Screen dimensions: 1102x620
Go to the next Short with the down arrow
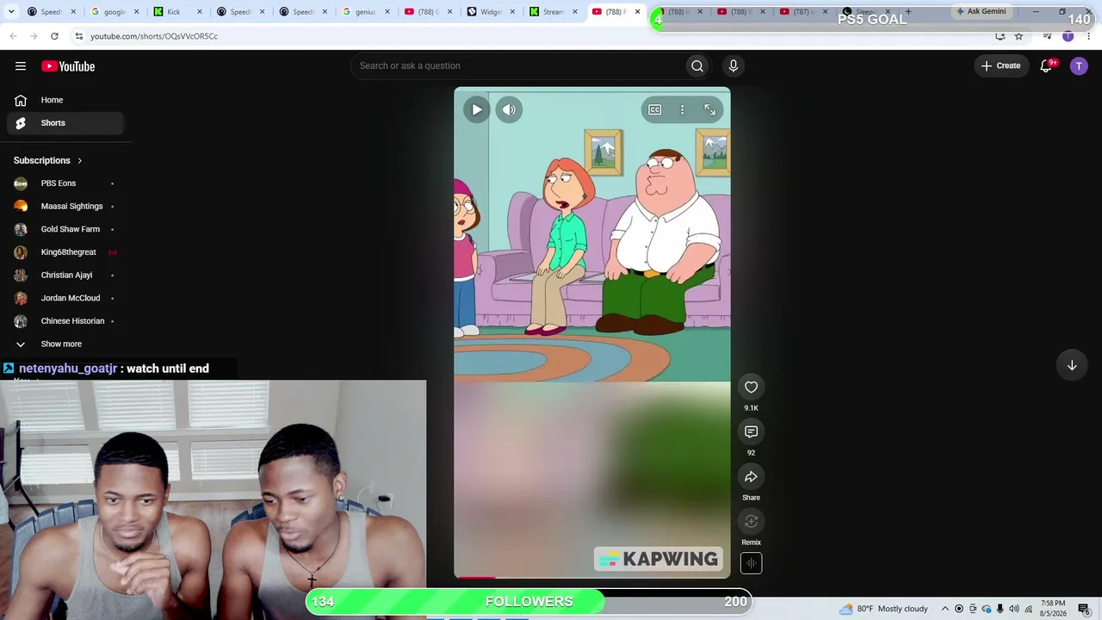pos(1072,365)
